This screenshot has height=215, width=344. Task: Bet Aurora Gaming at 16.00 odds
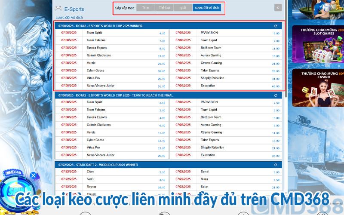[276, 56]
